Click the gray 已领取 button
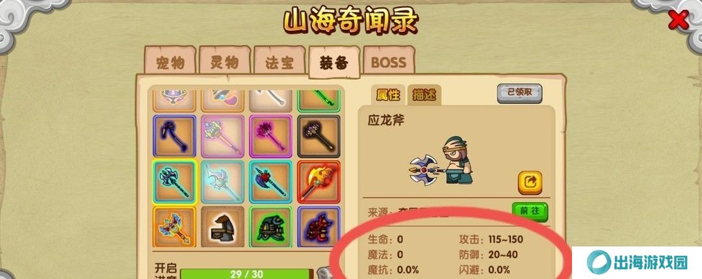This screenshot has width=702, height=279. [519, 93]
